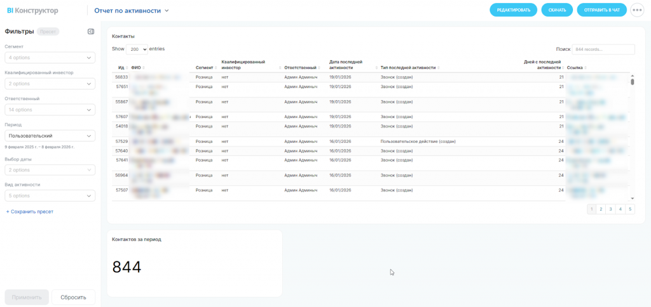Open the Период dropdown set to Пользовательский
Viewport: 651px width, 307px height.
(x=50, y=136)
